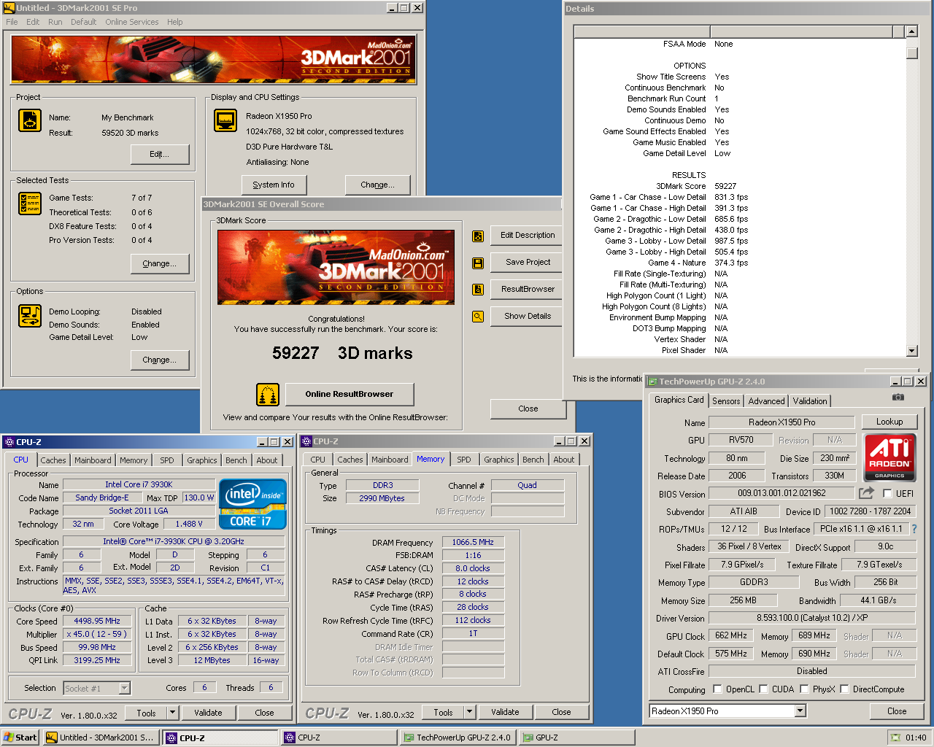
Task: Click the ResultBrowser icon
Action: click(x=478, y=290)
